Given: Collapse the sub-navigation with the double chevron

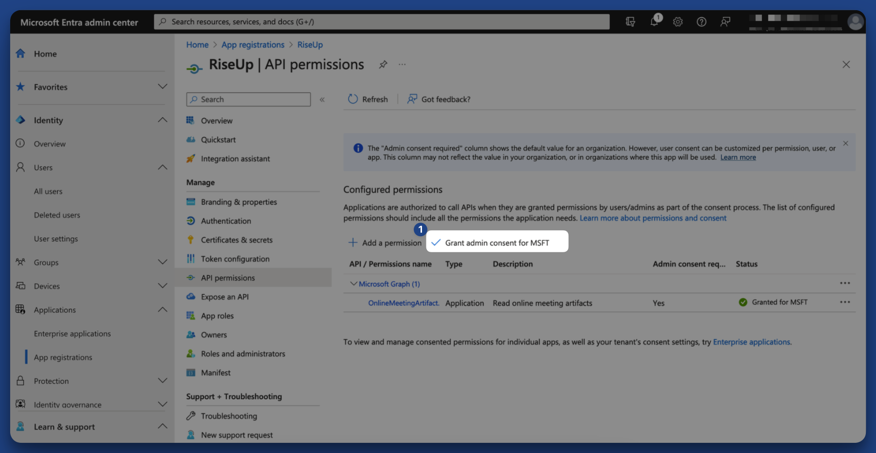Looking at the screenshot, I should (x=322, y=99).
